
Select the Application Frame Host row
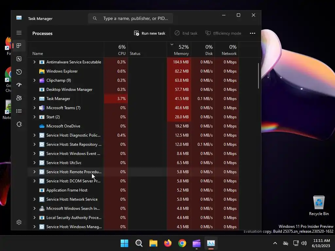(133, 190)
